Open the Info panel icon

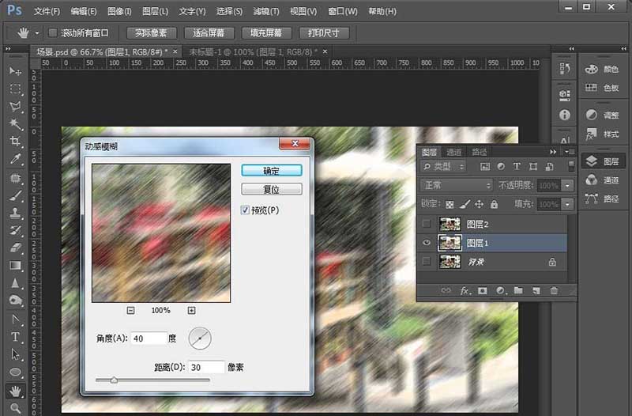(565, 115)
